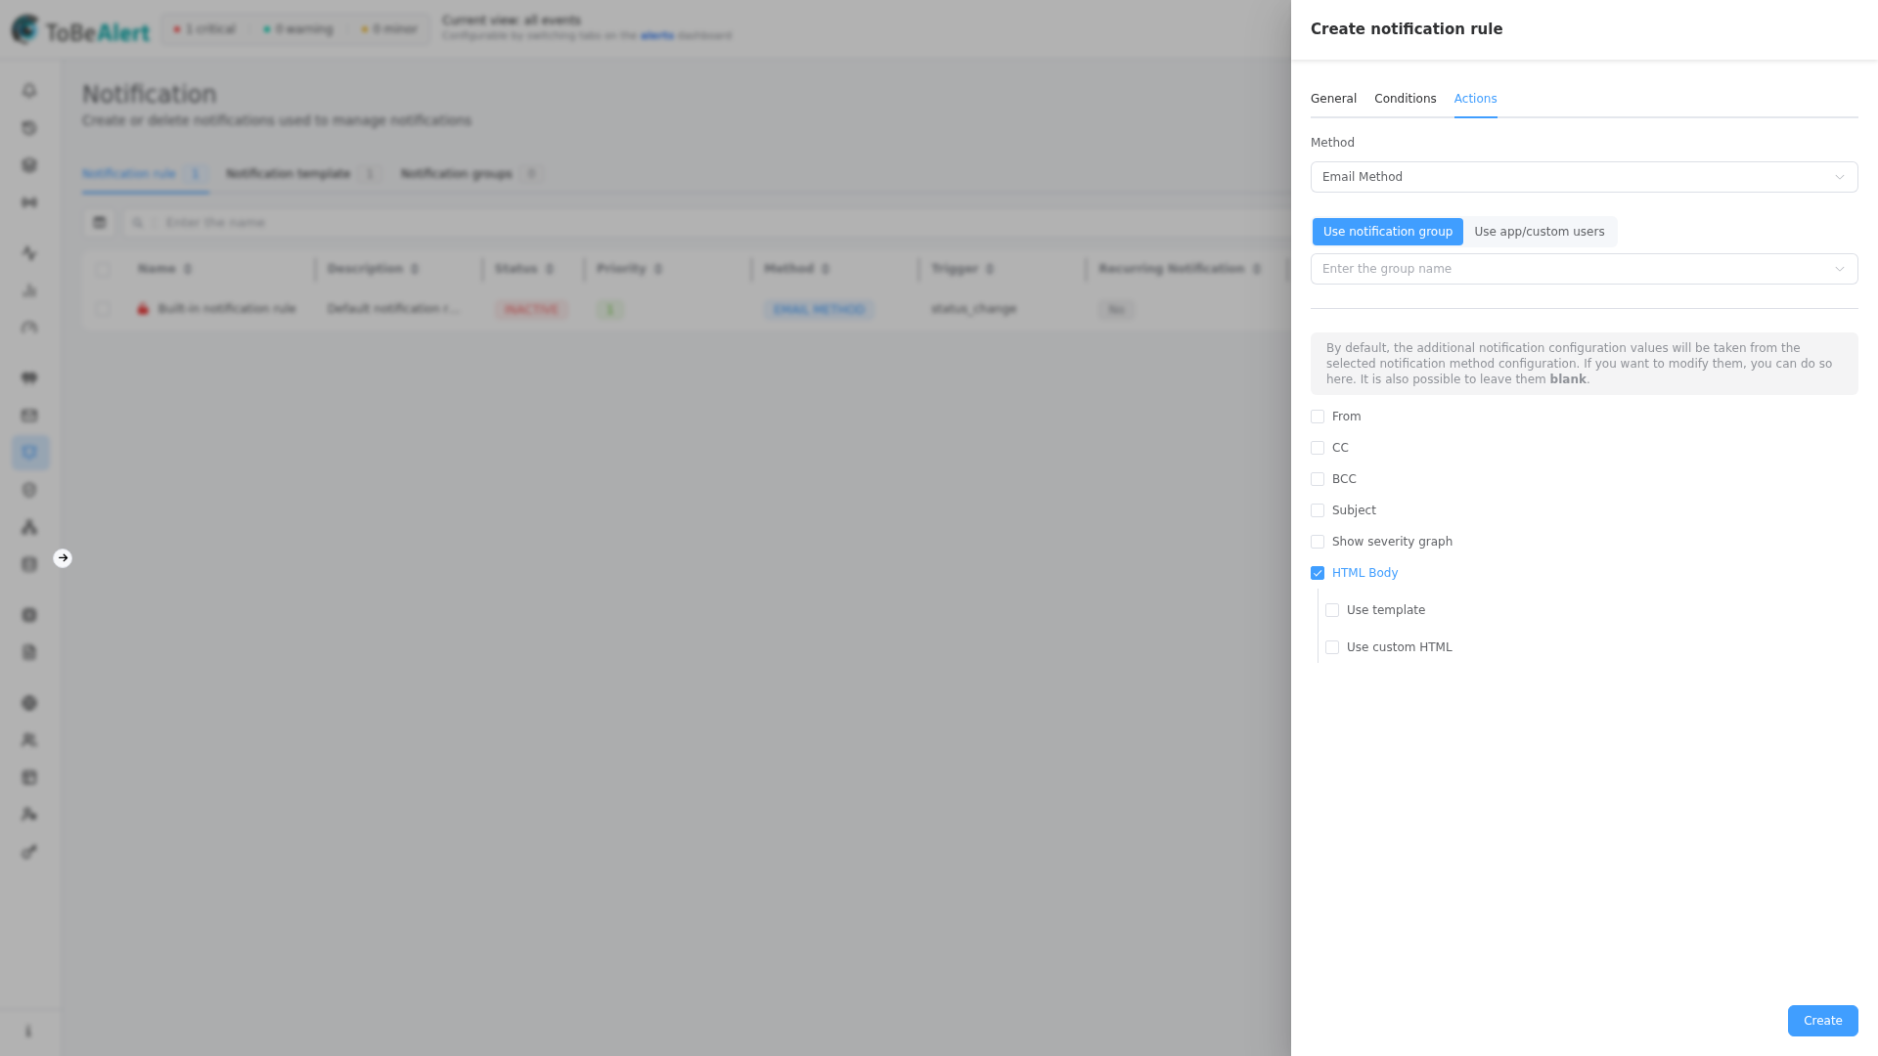Viewport: 1878px width, 1056px height.
Task: Open the group name dropdown
Action: 1584,269
